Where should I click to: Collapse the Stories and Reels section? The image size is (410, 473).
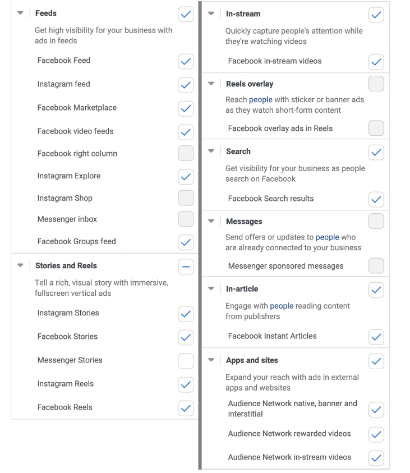point(20,265)
